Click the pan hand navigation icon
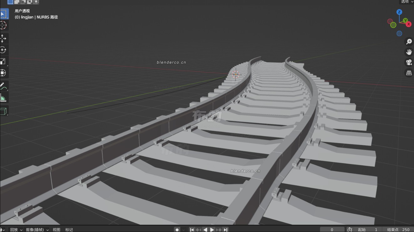 (409, 52)
